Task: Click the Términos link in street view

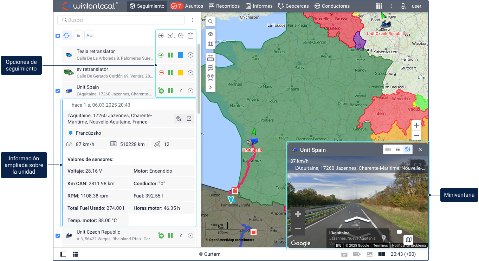Action: click(380, 246)
